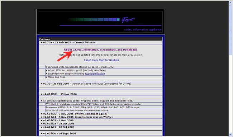The height and width of the screenshot is (137, 233).
Task: Click the green-to-blue gradient bar in header
Action: tap(94, 20)
